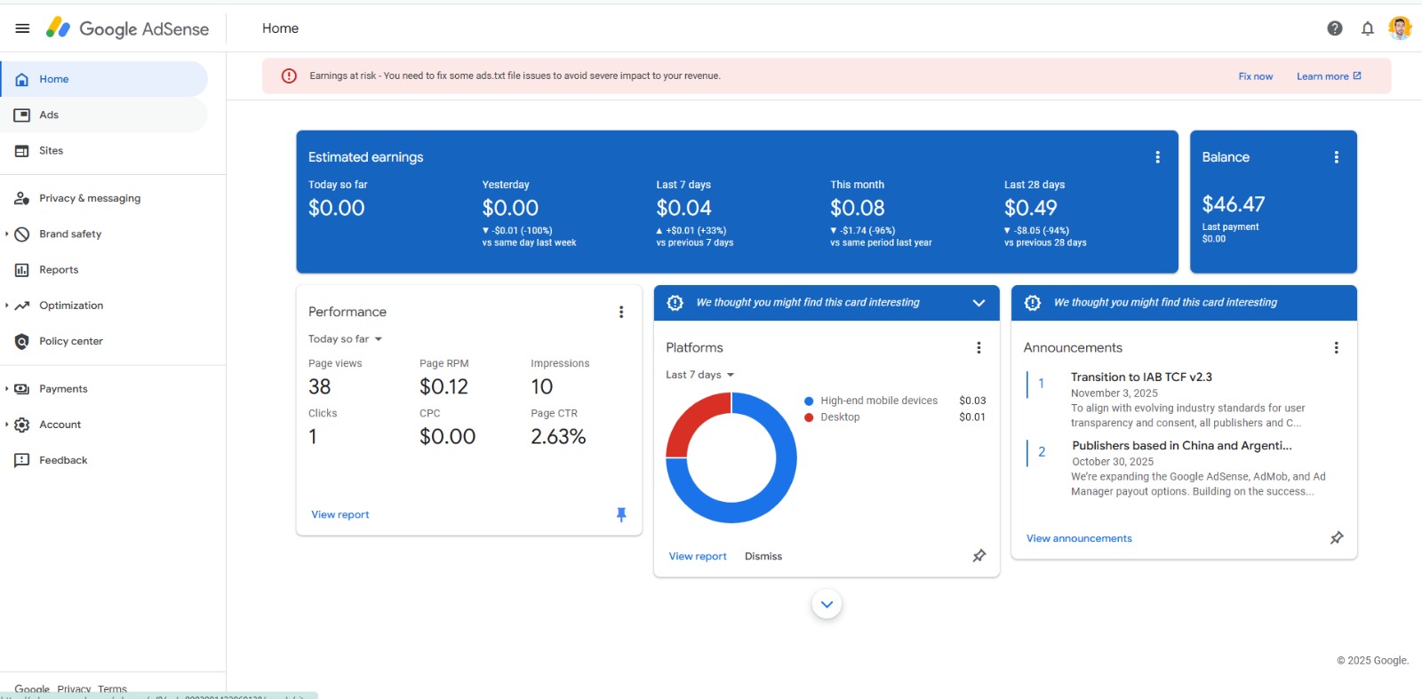Open Balance card three-dot menu
The width and height of the screenshot is (1422, 699).
click(x=1336, y=157)
